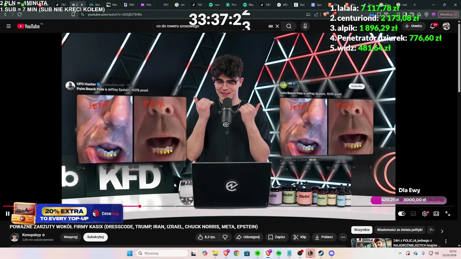461x259 pixels.
Task: Open Brave Shields lion icon
Action: (326, 14)
